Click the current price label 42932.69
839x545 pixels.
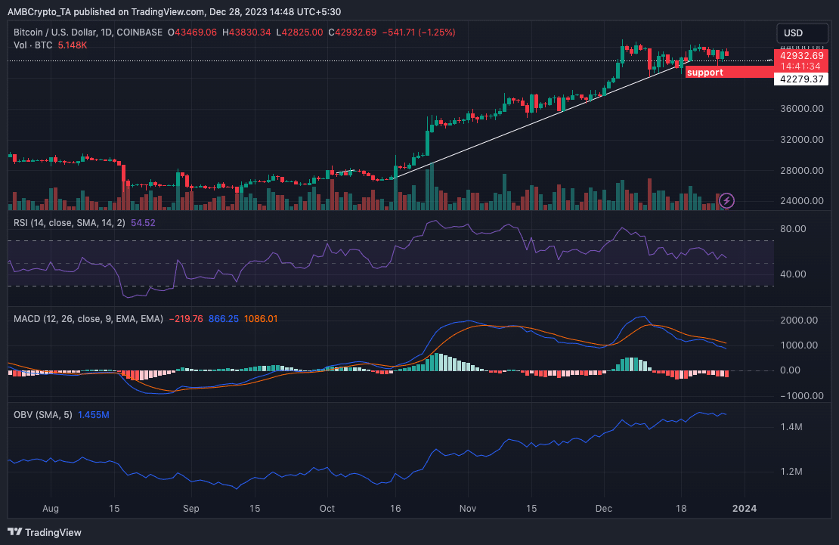tap(801, 54)
